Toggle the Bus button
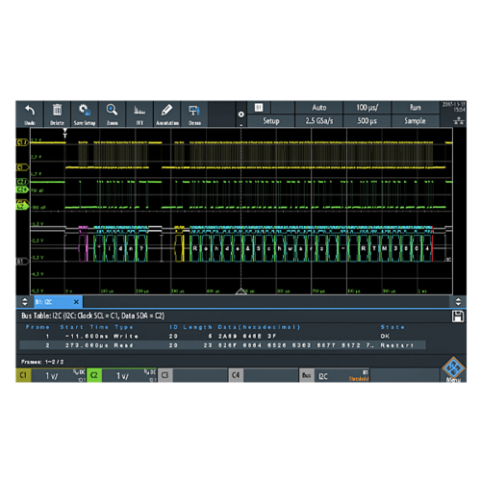481x481 pixels. pyautogui.click(x=307, y=375)
